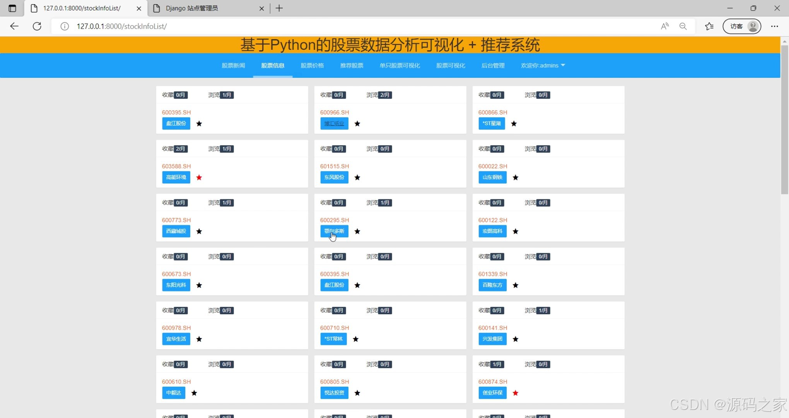Screen dimensions: 789x418
Task: Click the zoom magnifier icon in address bar
Action: click(x=683, y=26)
